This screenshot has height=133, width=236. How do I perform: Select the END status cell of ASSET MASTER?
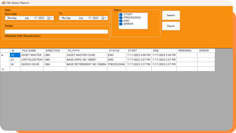tap(117, 55)
